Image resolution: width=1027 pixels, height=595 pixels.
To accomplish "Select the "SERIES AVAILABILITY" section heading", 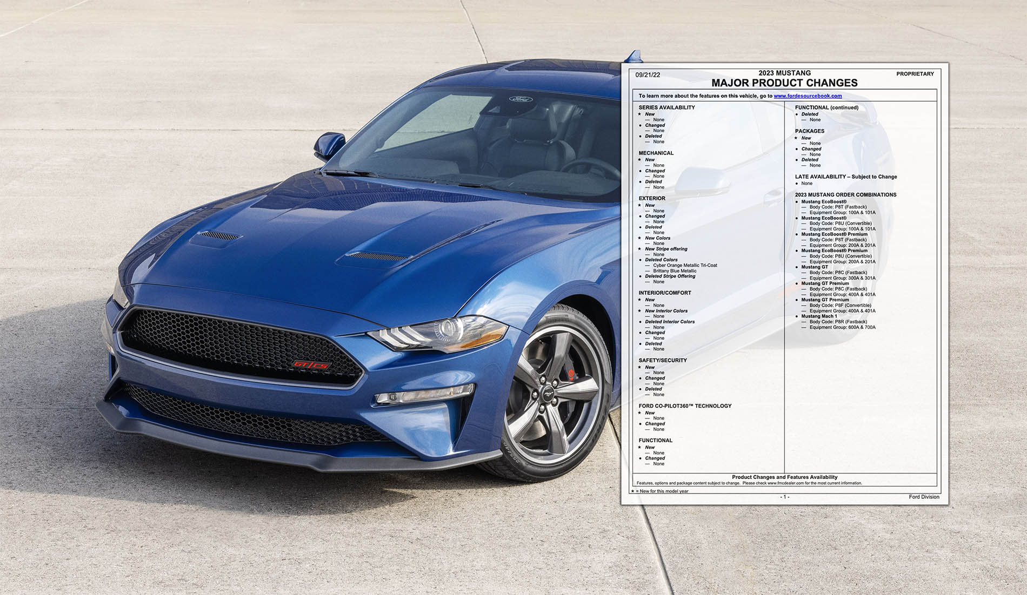I will pos(666,107).
